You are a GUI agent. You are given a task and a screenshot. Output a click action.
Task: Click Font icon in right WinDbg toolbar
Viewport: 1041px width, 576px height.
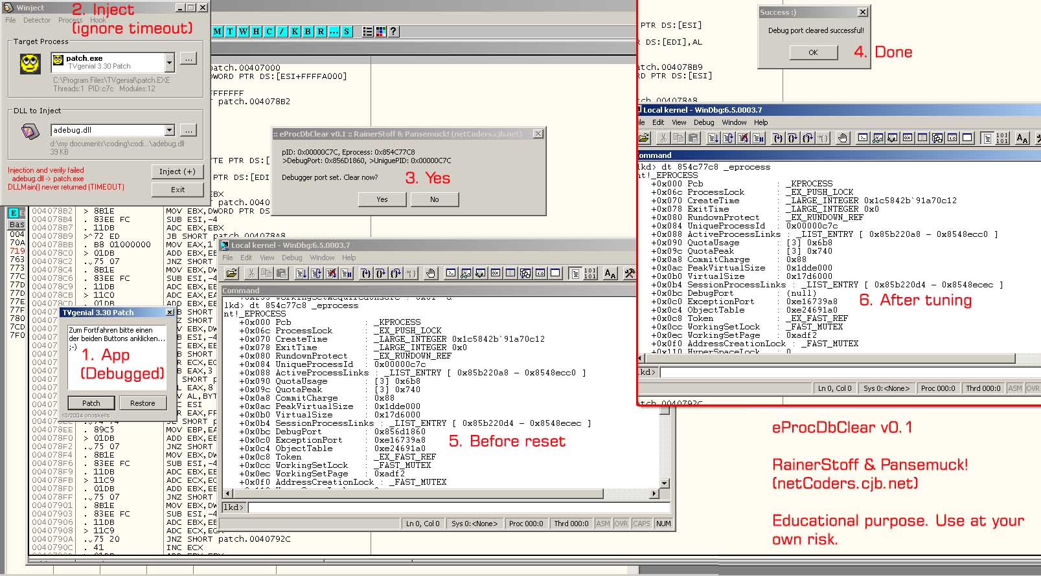click(x=1022, y=138)
